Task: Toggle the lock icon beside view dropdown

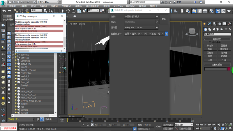Action: 166,34
